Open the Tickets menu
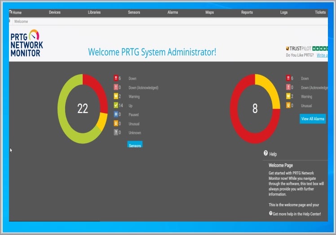Viewport: 336px width, 235px height. (320, 13)
